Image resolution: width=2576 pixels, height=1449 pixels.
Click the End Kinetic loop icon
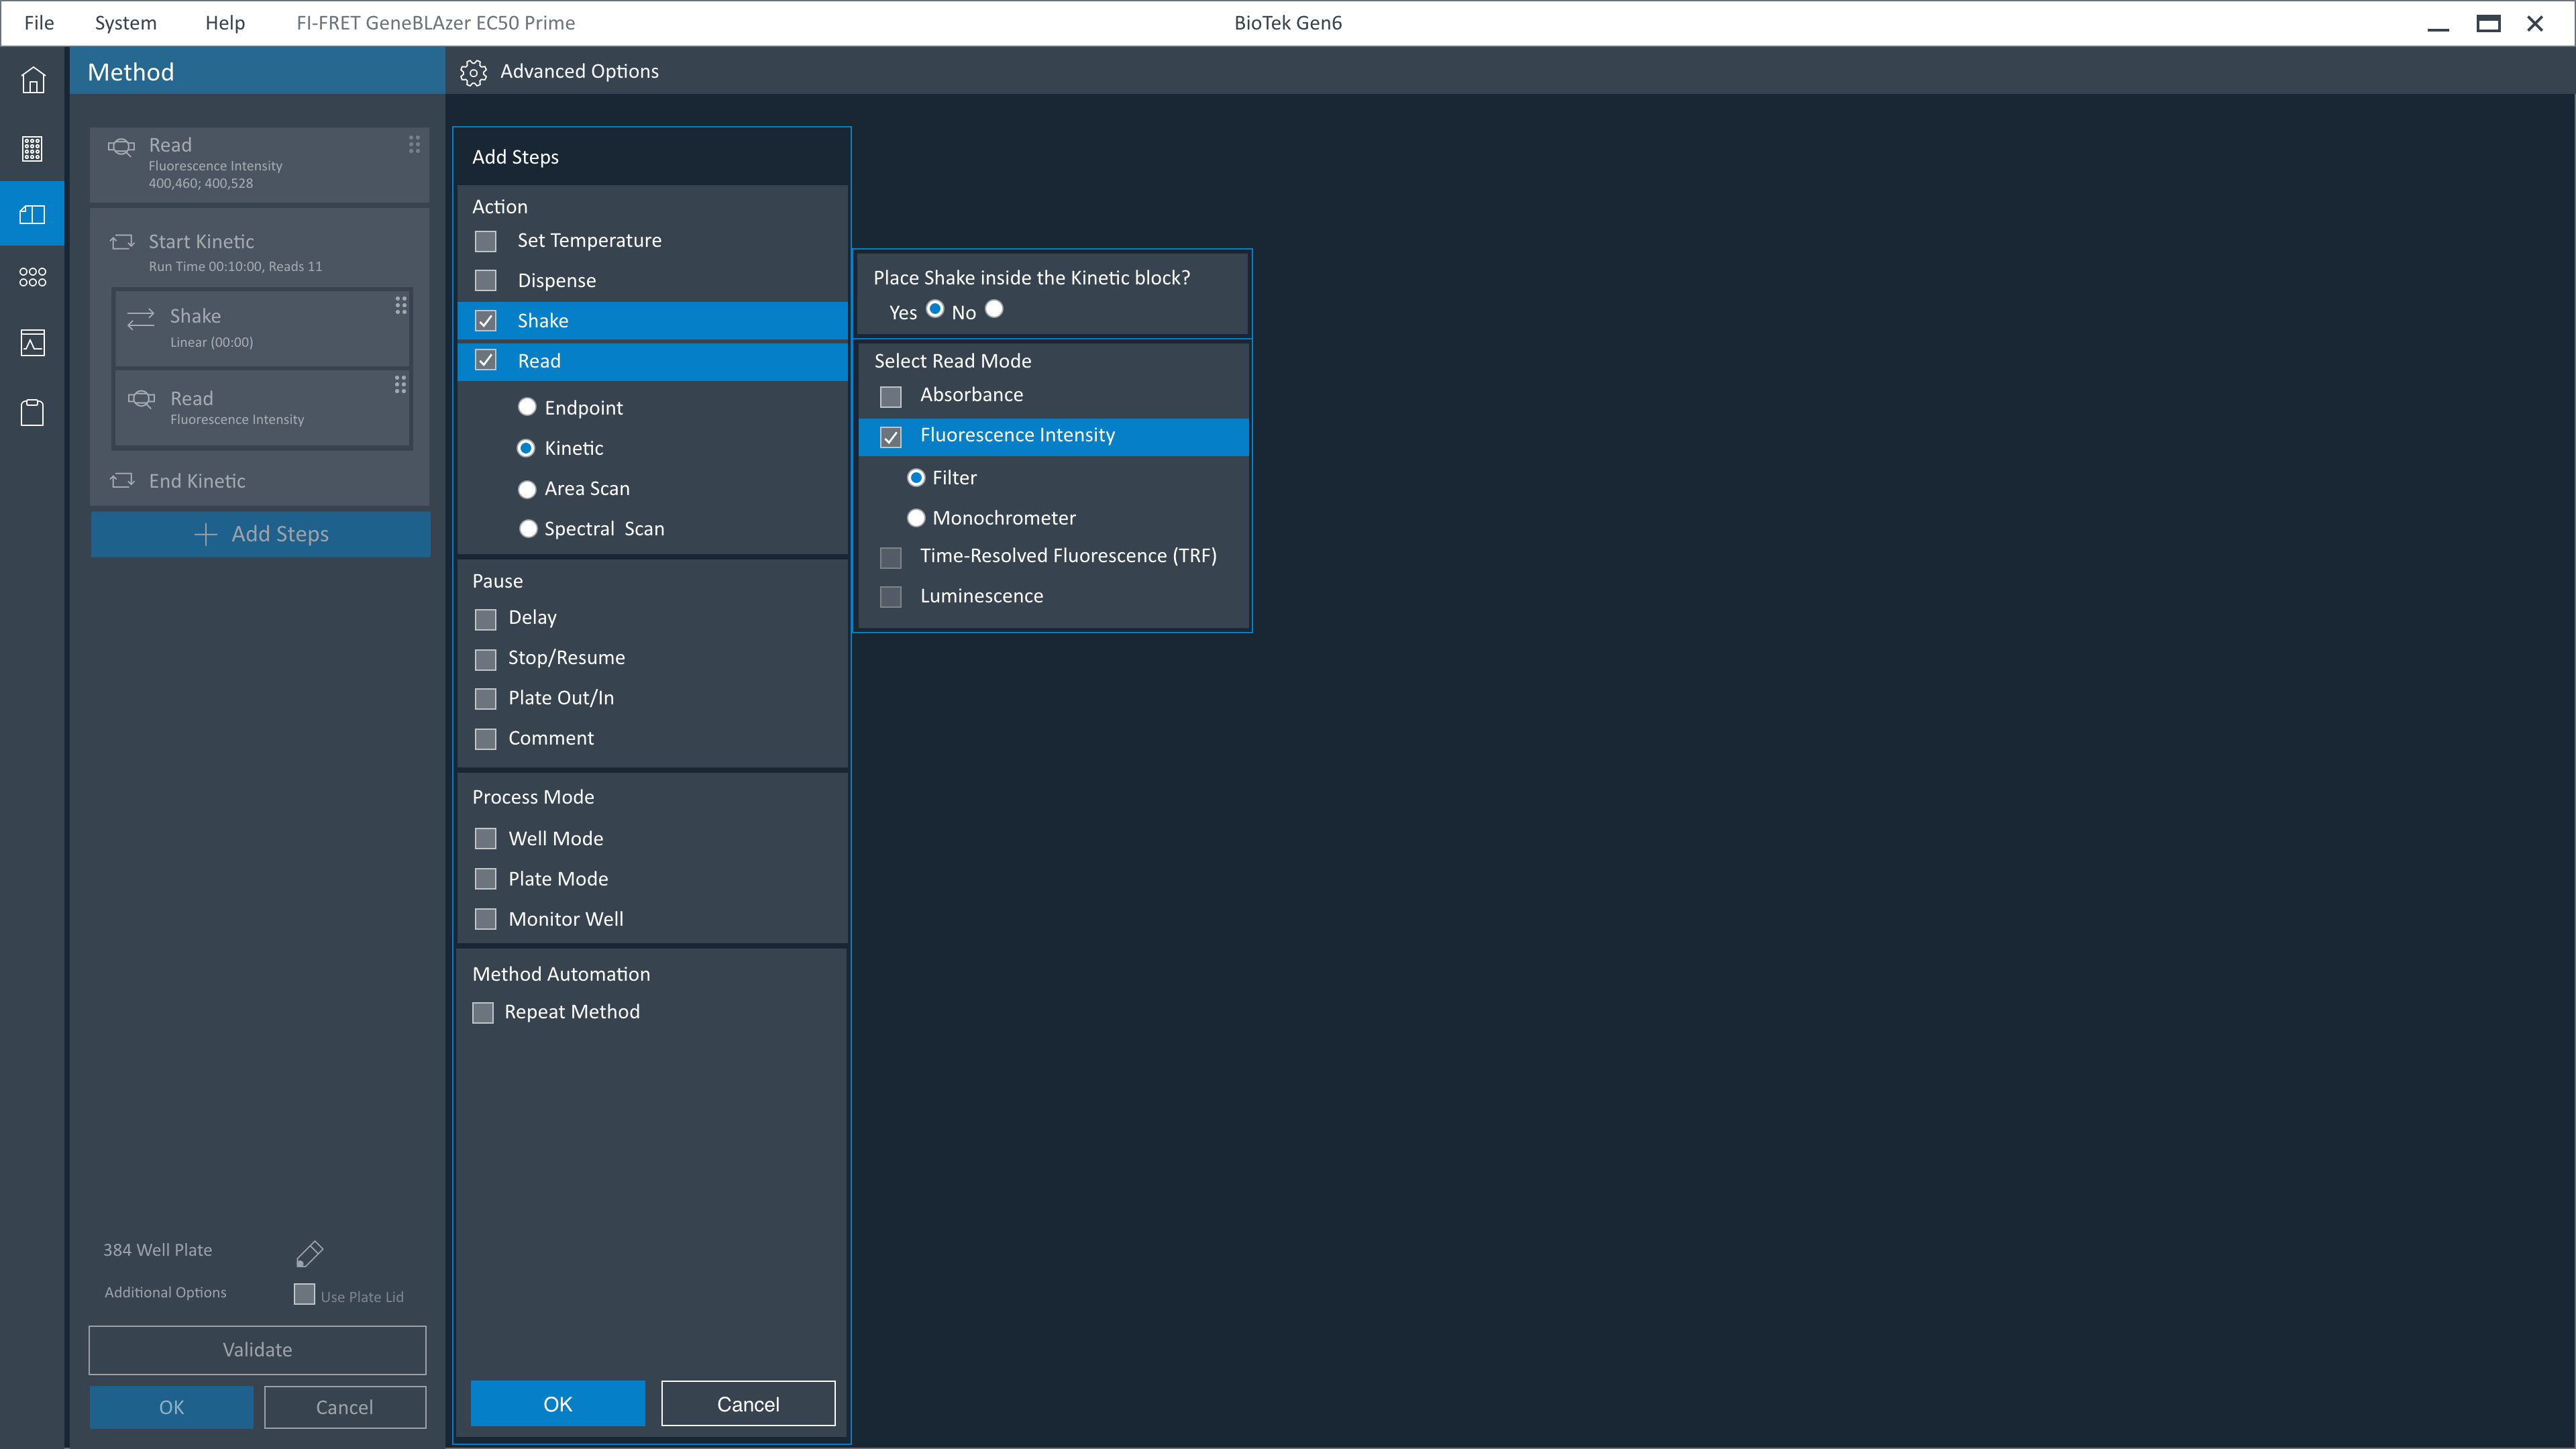[x=122, y=481]
